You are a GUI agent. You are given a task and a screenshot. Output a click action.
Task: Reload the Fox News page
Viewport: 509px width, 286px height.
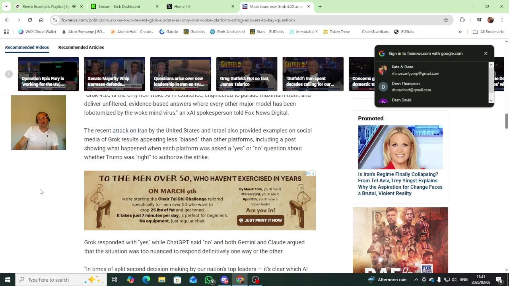pyautogui.click(x=30, y=20)
